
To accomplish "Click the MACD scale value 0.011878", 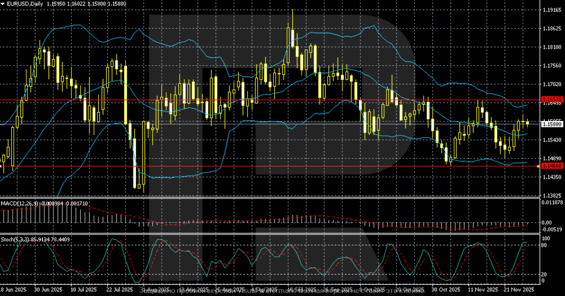I will (553, 203).
